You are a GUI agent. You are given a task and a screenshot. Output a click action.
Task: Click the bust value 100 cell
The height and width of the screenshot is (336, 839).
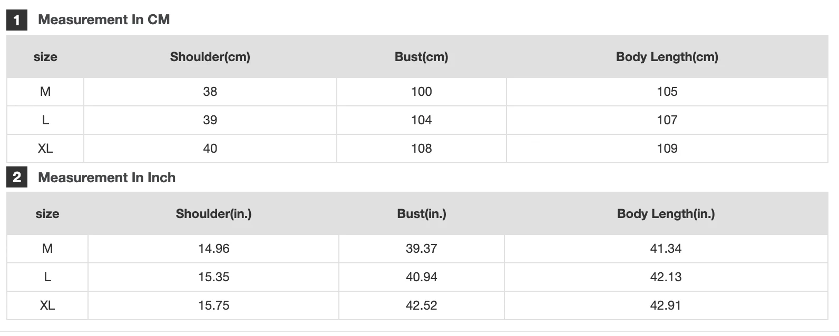pyautogui.click(x=421, y=92)
